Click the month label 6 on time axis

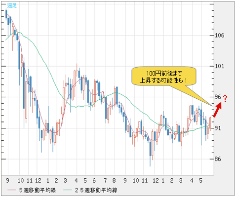(94, 181)
